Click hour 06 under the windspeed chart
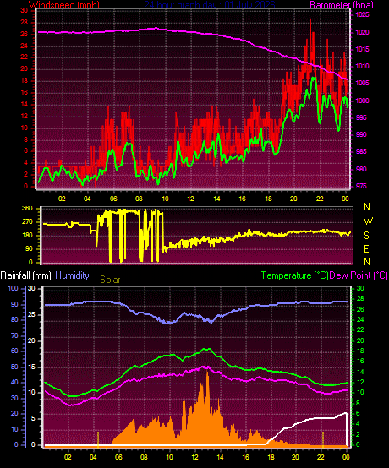The width and height of the screenshot is (389, 468). pyautogui.click(x=113, y=199)
